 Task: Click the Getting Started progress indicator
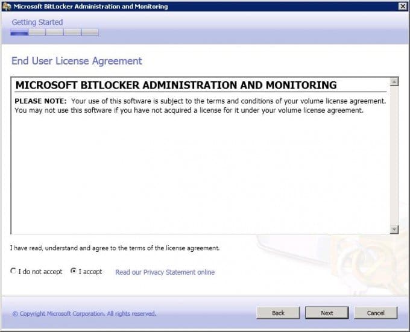[x=55, y=33]
